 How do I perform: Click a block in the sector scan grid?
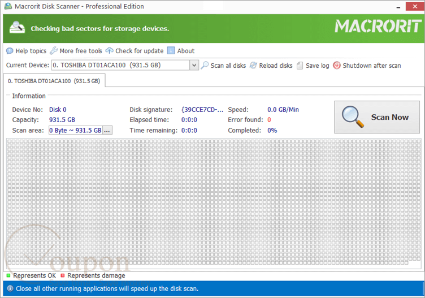pyautogui.click(x=214, y=202)
